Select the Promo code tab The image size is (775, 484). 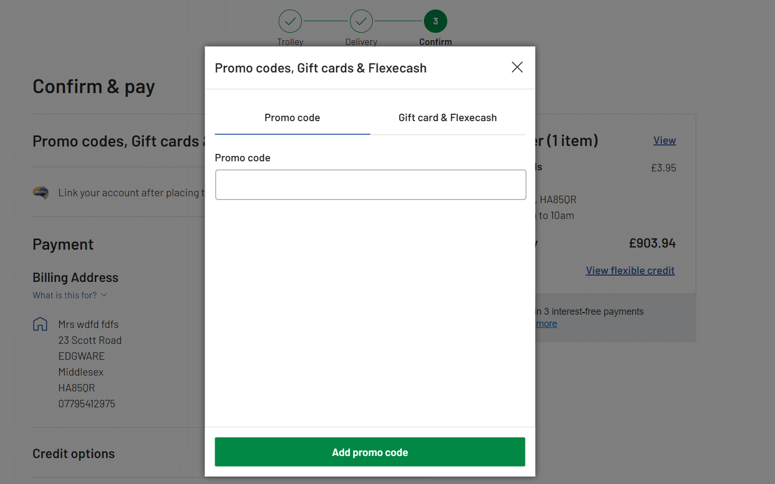coord(292,117)
